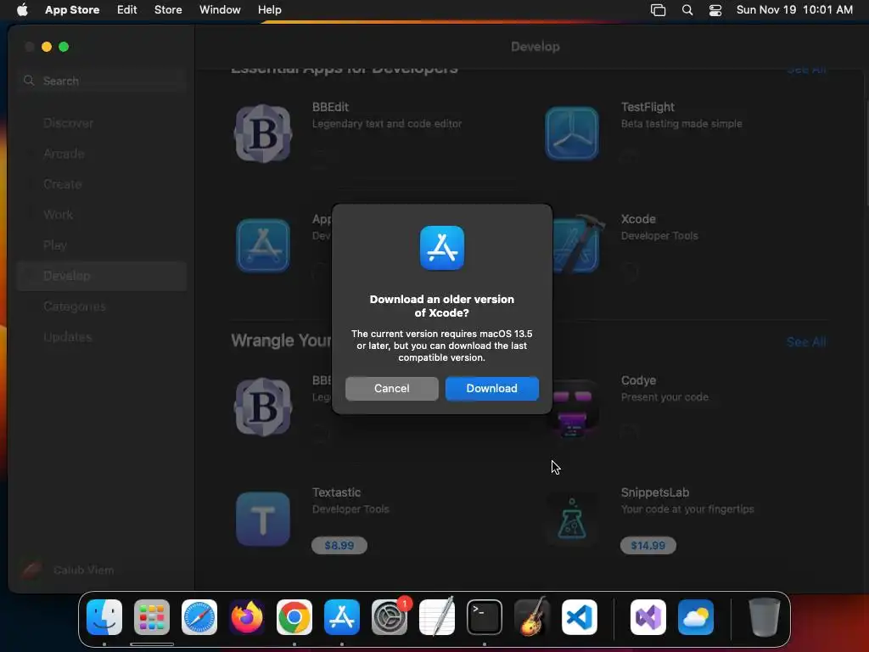This screenshot has width=869, height=652.
Task: Show the date and time notification panel
Action: [x=794, y=10]
